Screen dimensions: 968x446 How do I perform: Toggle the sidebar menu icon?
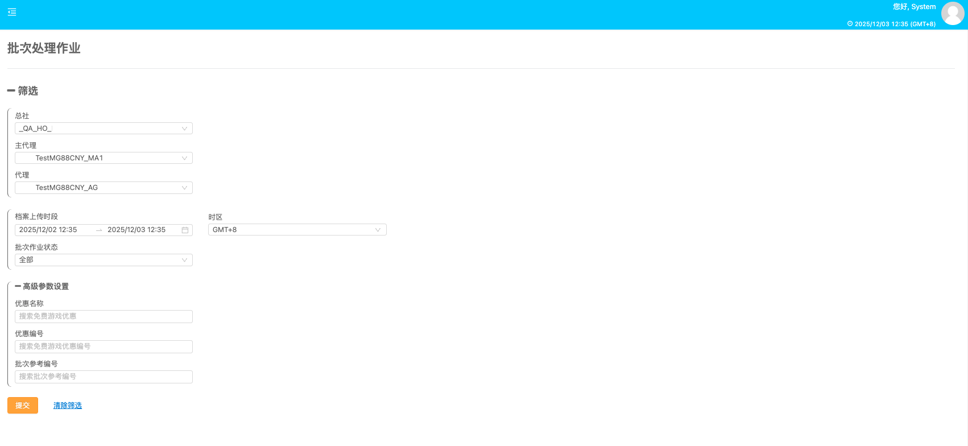(12, 12)
